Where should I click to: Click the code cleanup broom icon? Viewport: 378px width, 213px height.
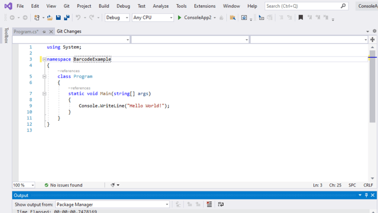113,185
